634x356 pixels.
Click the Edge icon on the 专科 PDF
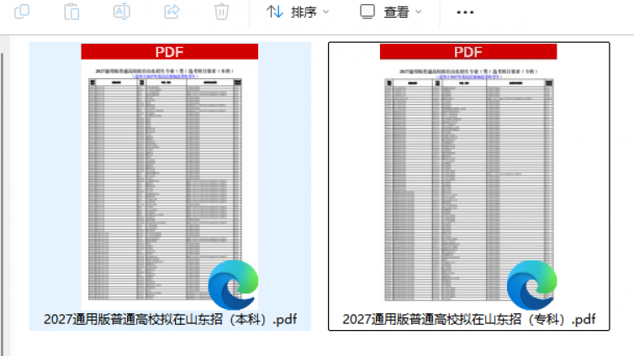(x=532, y=285)
